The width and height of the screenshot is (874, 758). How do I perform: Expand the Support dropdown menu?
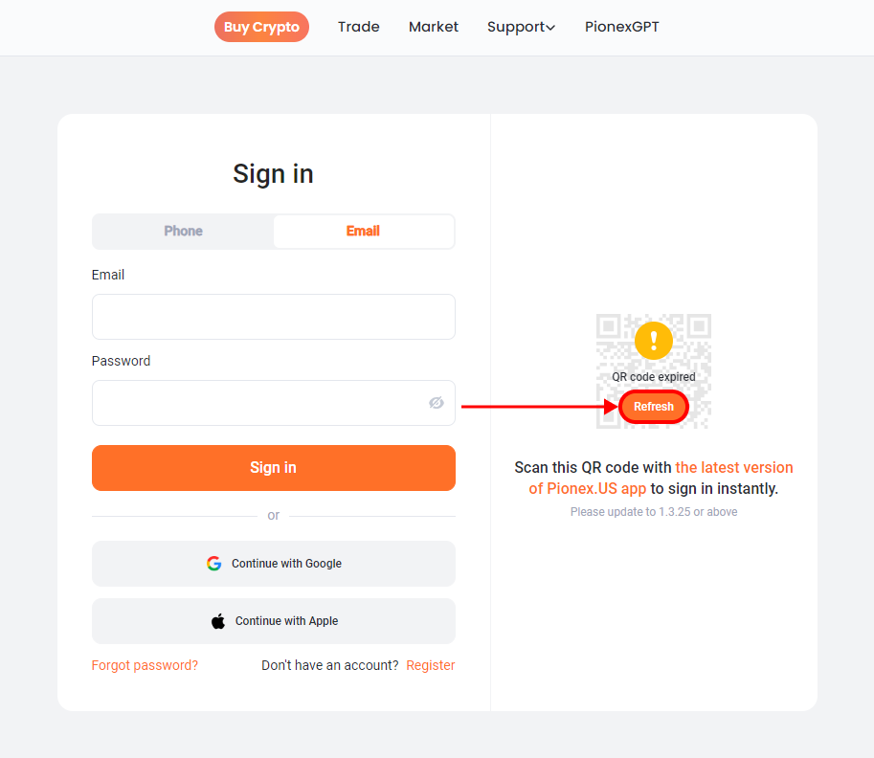click(x=521, y=27)
